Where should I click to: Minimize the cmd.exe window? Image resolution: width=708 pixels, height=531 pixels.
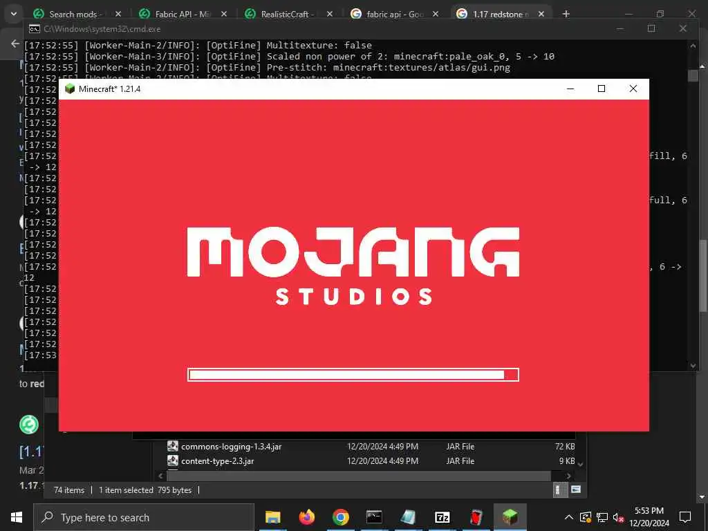(620, 28)
